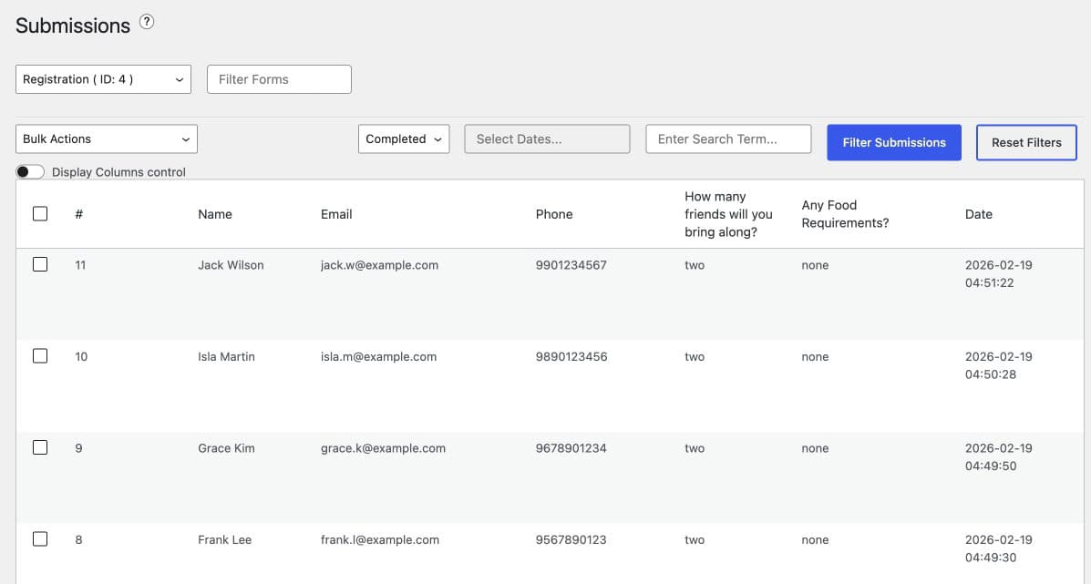Tick the checkbox for Grace Kim's row
Viewport: 1091px width, 584px height.
(40, 447)
